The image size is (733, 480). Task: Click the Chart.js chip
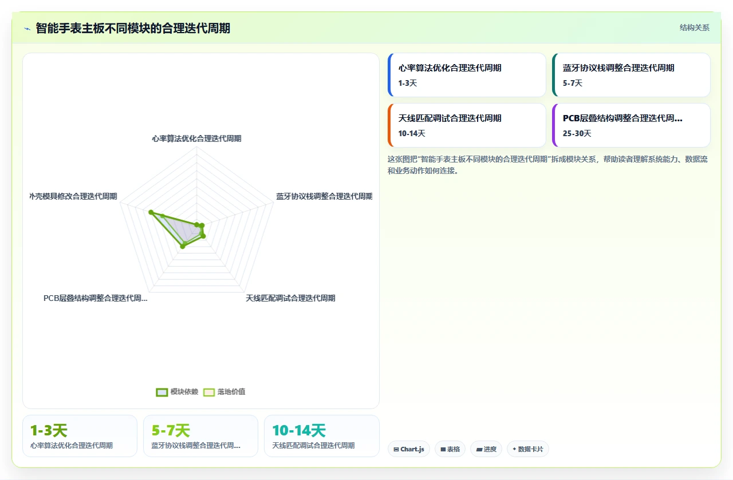point(409,449)
